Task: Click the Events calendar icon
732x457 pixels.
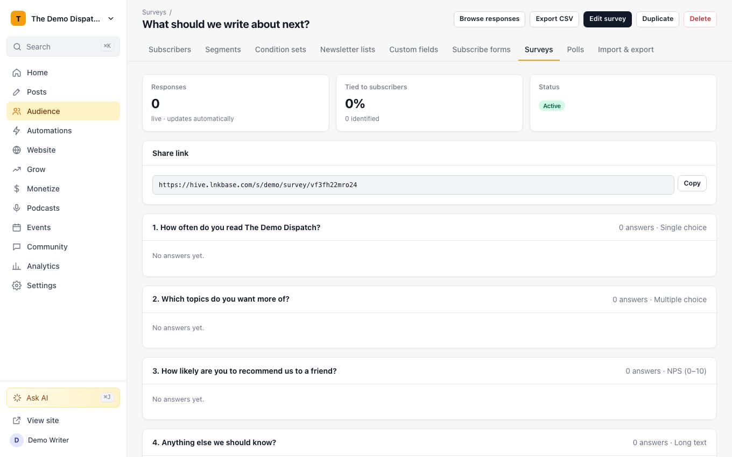Action: pyautogui.click(x=17, y=227)
